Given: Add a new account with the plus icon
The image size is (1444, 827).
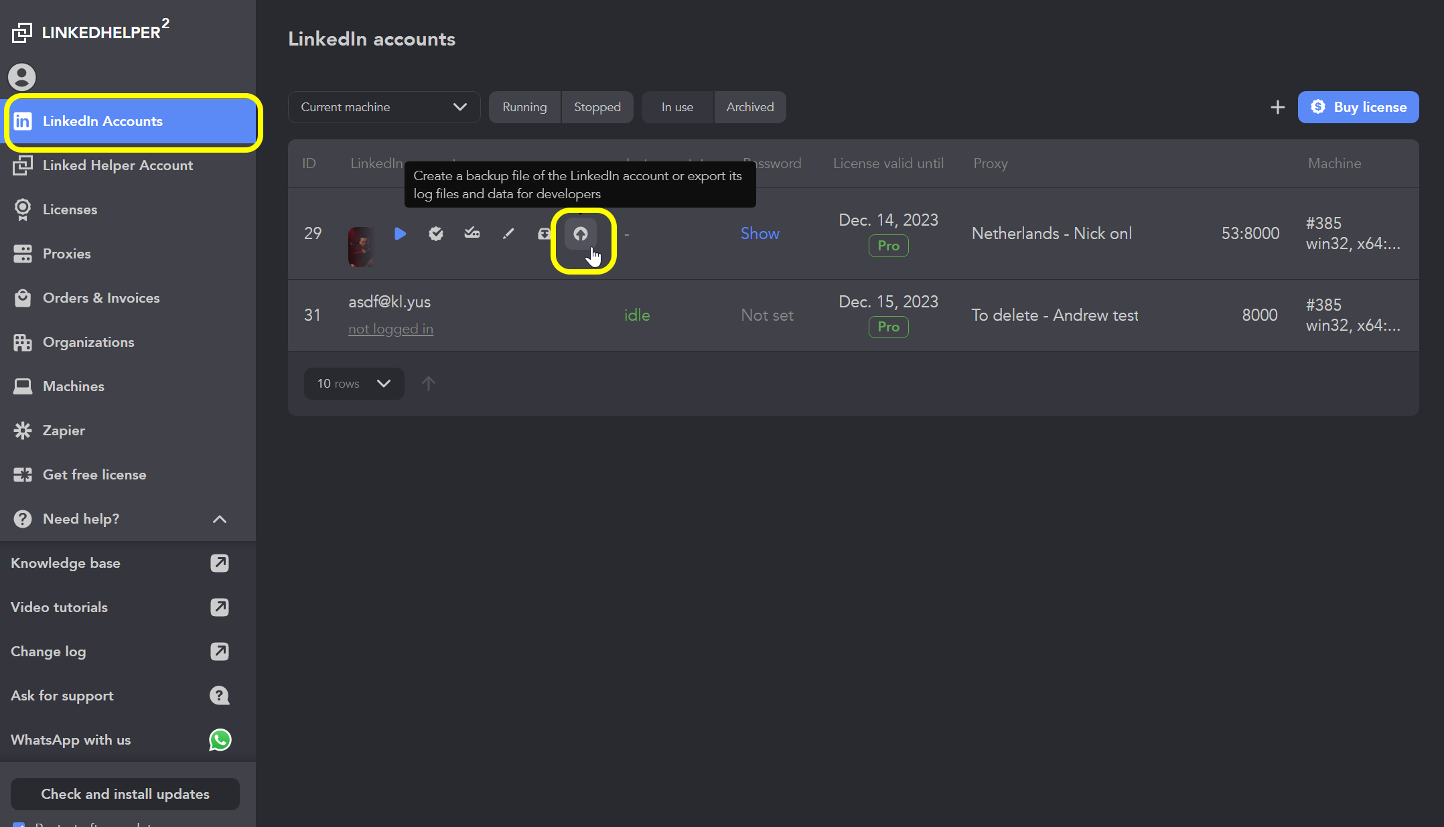Looking at the screenshot, I should pos(1278,107).
